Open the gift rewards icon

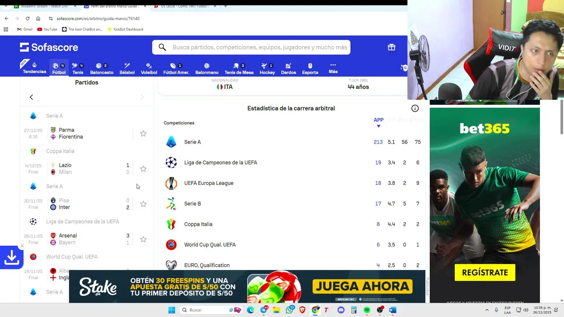point(391,47)
